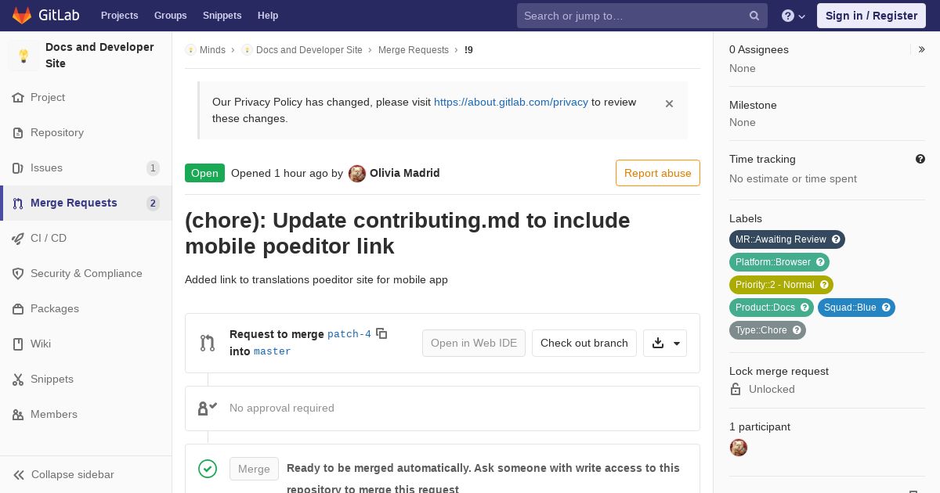The width and height of the screenshot is (940, 493).
Task: Open the Help menu dropdown in the navbar
Action: (x=794, y=16)
